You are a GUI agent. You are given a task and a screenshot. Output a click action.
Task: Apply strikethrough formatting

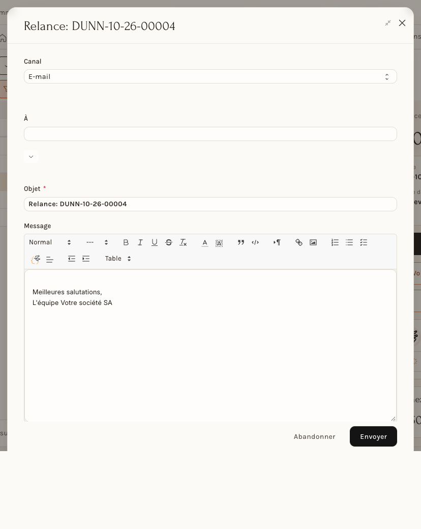(x=169, y=242)
